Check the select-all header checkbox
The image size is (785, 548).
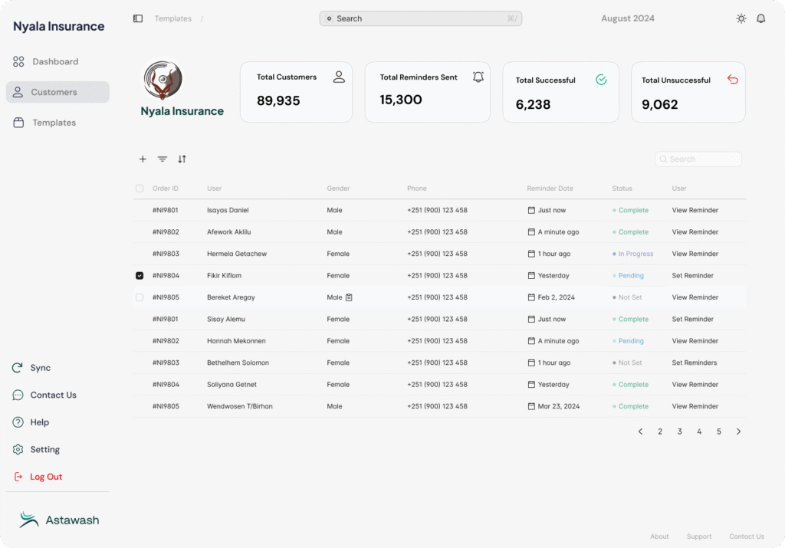pyautogui.click(x=140, y=189)
